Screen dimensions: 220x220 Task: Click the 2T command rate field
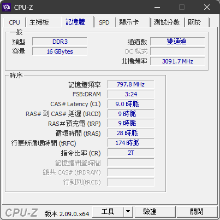[131, 153]
